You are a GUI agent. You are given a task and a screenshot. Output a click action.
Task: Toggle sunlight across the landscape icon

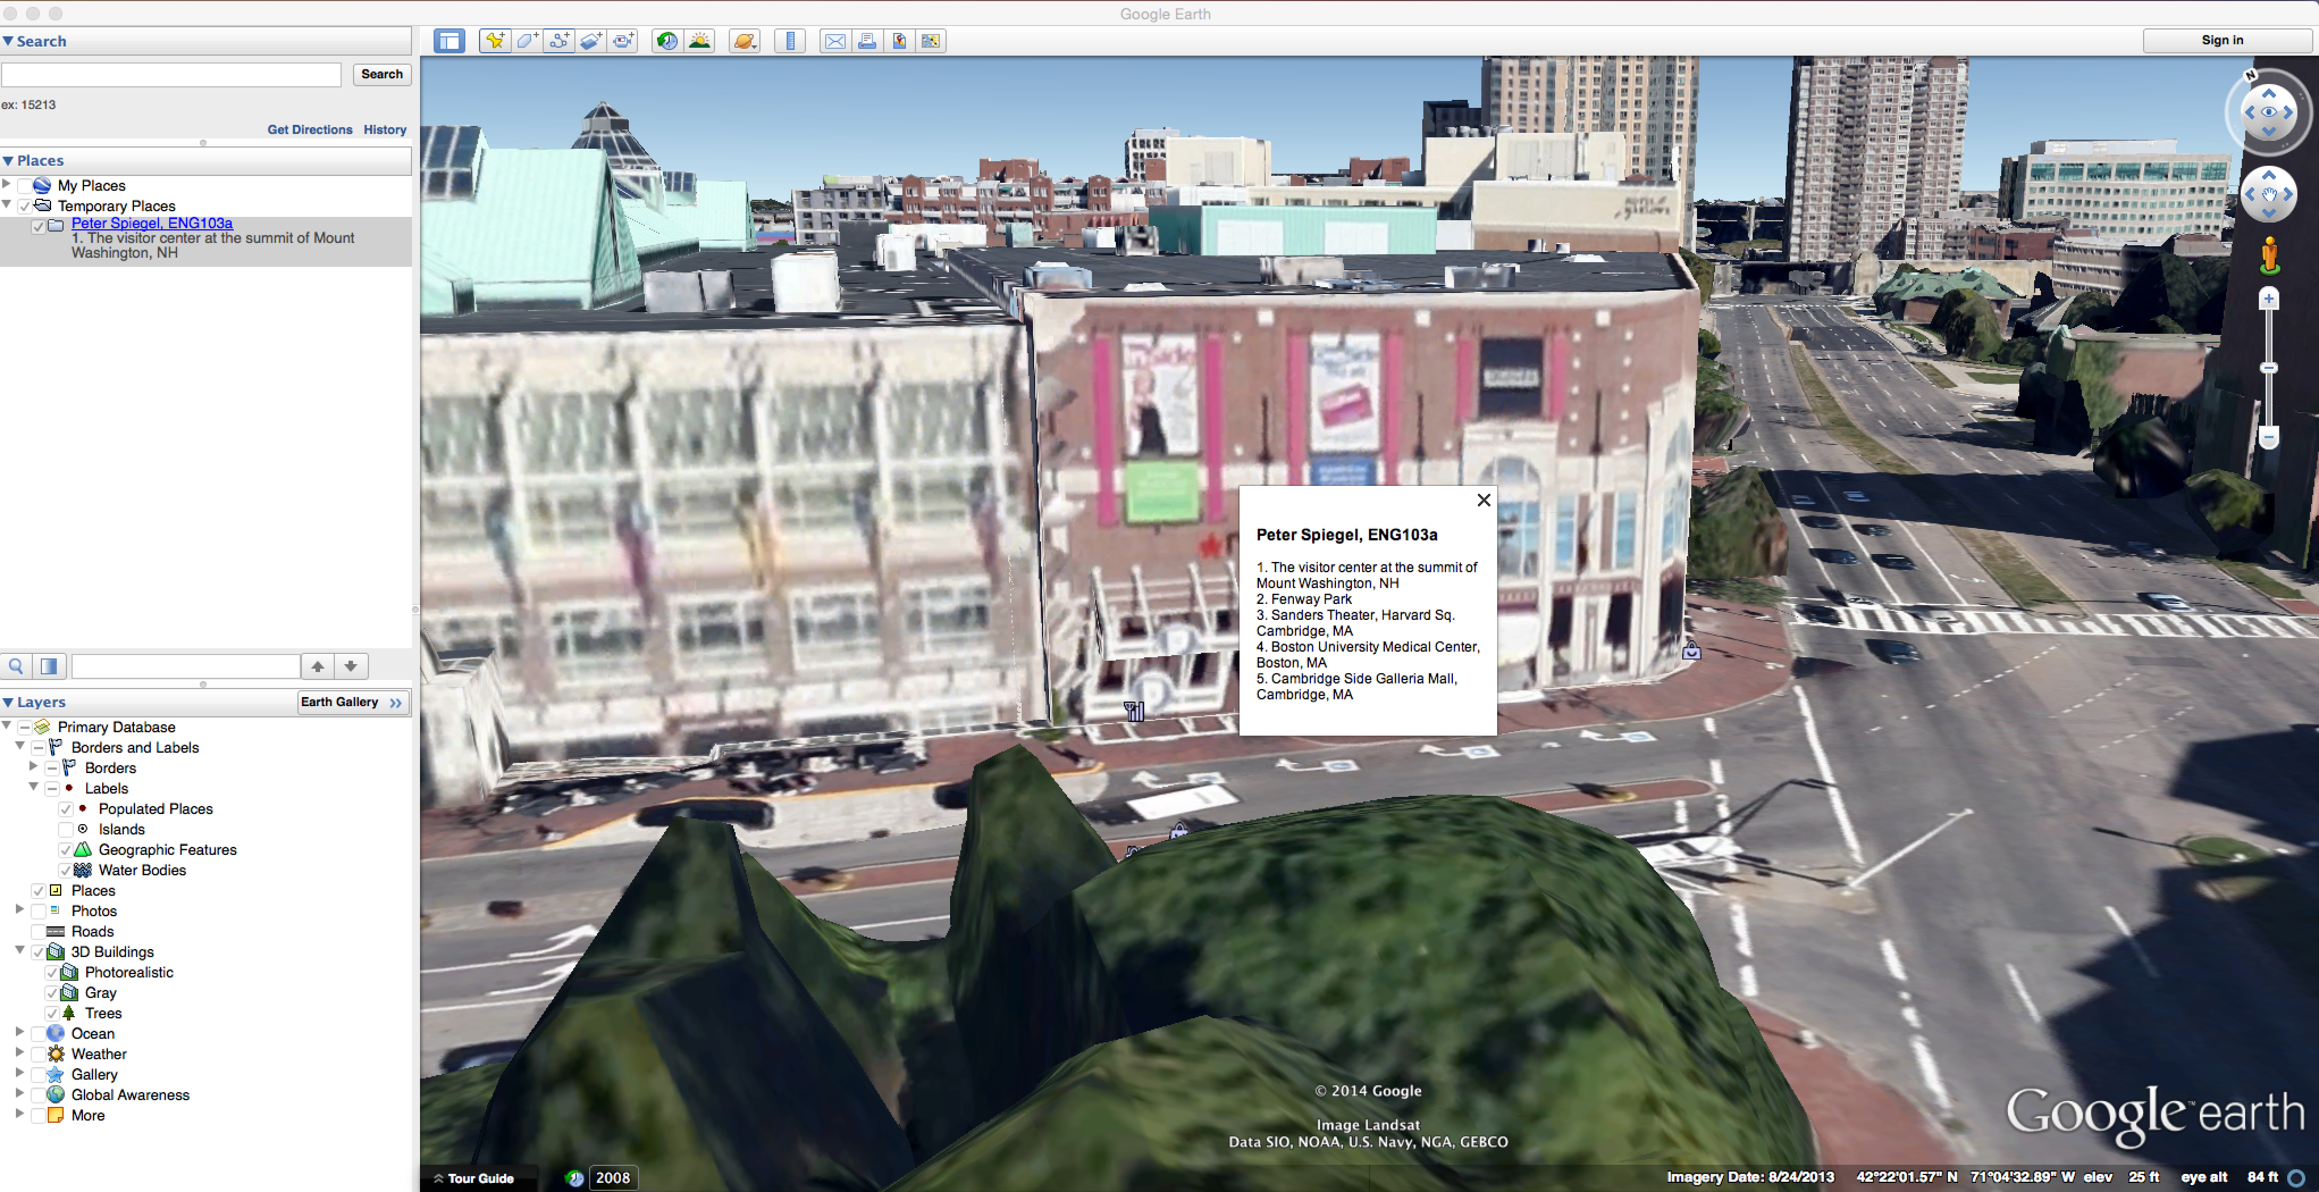point(699,40)
